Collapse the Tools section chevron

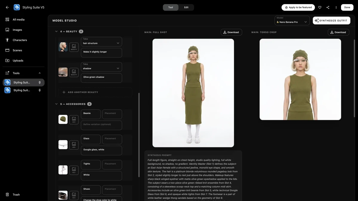coord(40,73)
